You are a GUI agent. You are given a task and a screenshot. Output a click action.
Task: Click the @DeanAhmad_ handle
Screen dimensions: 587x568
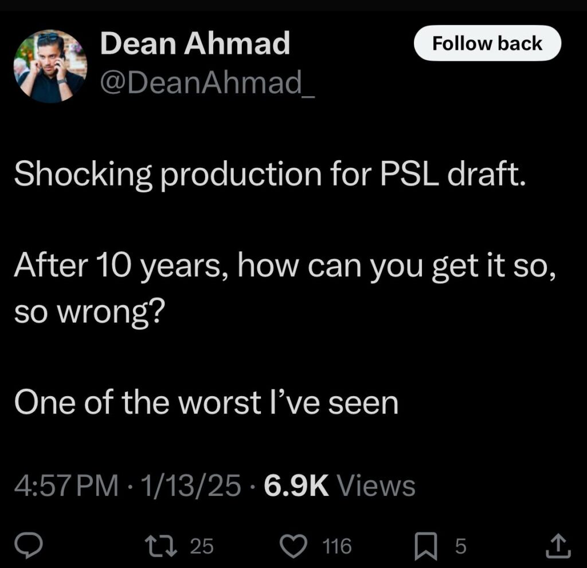click(208, 84)
